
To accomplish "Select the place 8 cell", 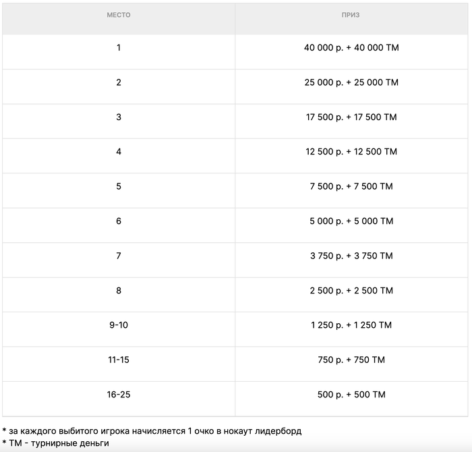I will (x=119, y=291).
